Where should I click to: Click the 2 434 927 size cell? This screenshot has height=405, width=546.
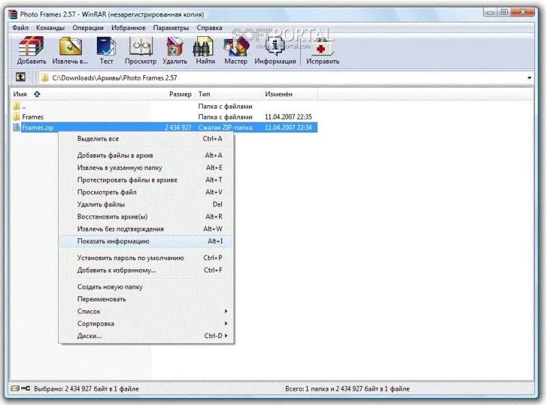tap(178, 127)
